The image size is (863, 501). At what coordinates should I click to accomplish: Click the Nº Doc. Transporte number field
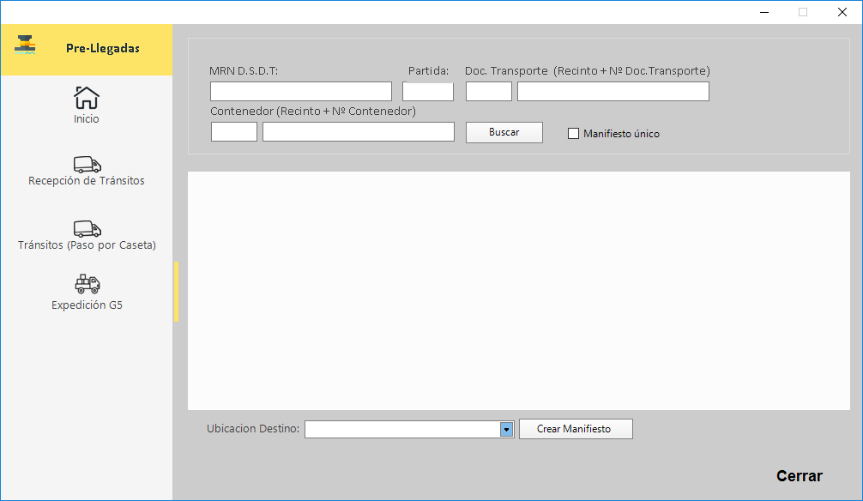[x=613, y=92]
